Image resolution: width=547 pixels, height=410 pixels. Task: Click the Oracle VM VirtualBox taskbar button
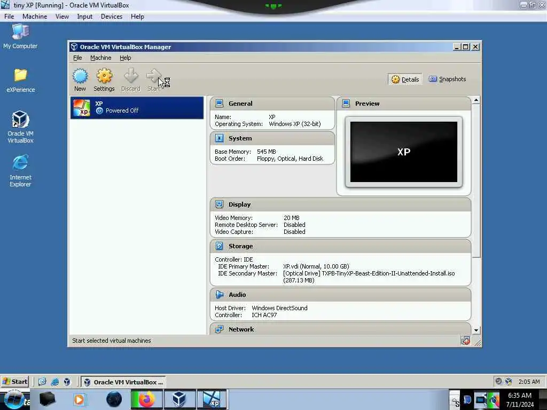(x=123, y=382)
